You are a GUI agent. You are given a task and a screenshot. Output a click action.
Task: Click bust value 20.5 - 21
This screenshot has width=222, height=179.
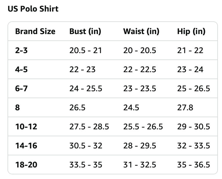pyautogui.click(x=85, y=50)
